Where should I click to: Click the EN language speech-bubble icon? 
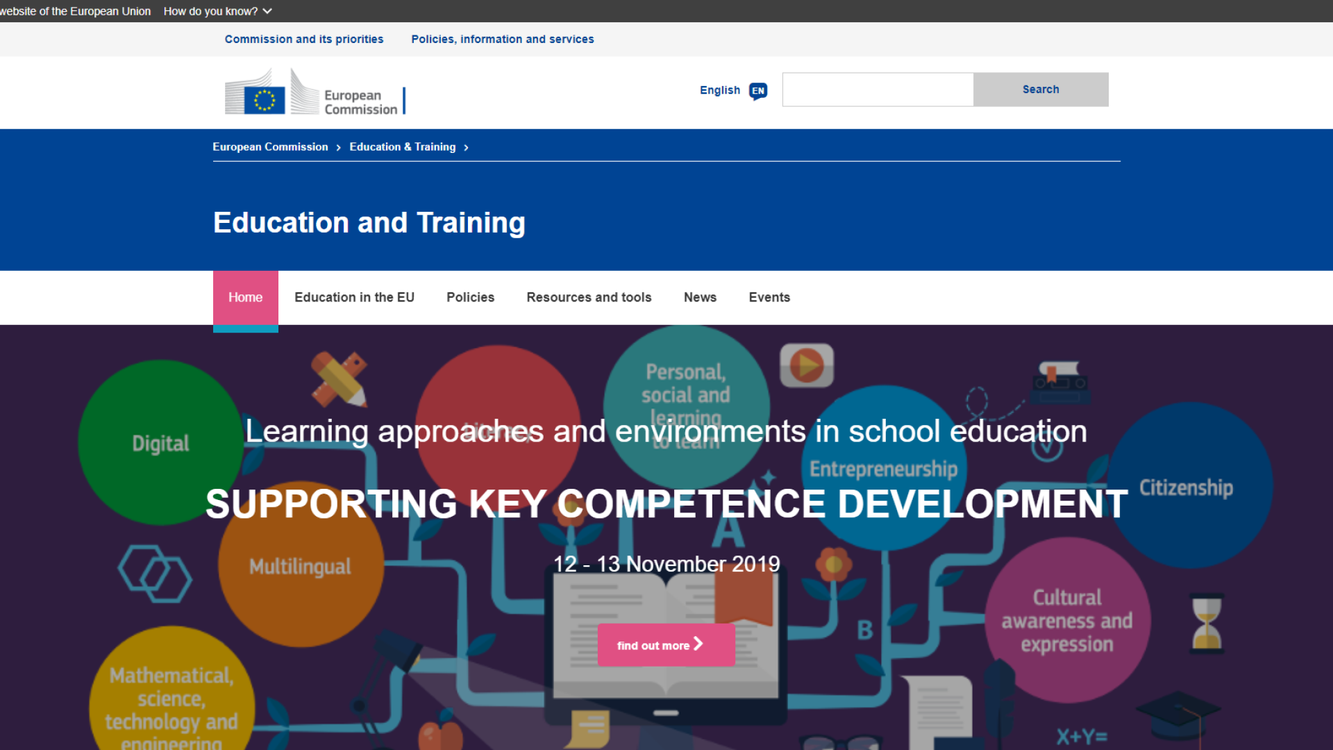(x=758, y=91)
